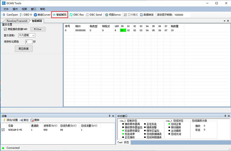Open the DBC Send tool
This screenshot has height=151, width=231.
[94, 15]
